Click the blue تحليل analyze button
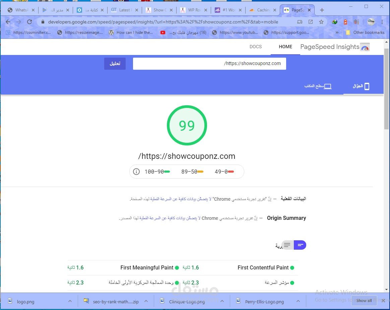This screenshot has width=390, height=310. tap(115, 64)
